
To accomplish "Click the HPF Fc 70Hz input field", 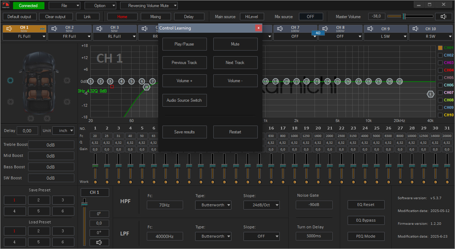I will click(165, 205).
